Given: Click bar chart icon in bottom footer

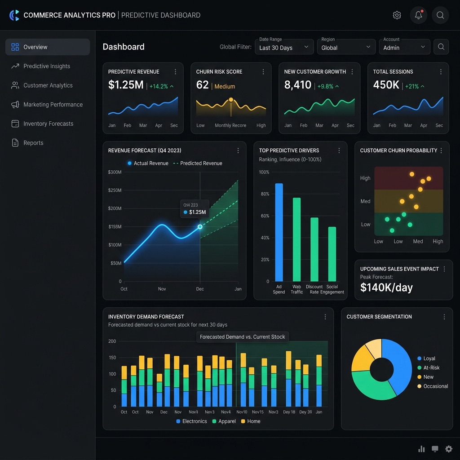Looking at the screenshot, I should click(x=421, y=449).
